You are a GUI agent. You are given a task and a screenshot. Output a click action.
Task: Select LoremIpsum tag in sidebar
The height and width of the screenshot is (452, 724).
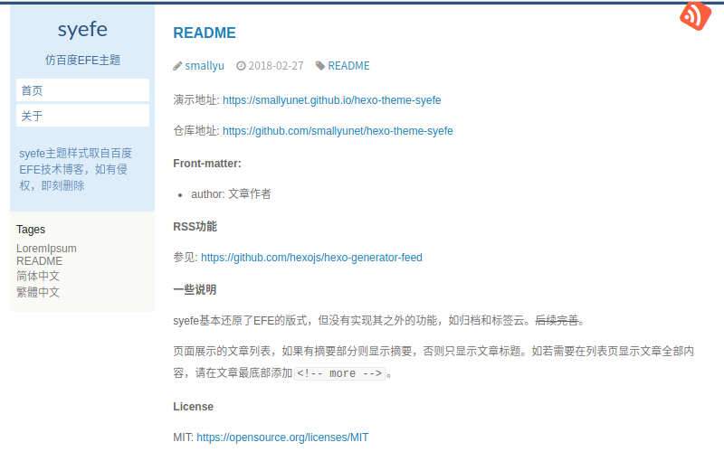pos(46,249)
